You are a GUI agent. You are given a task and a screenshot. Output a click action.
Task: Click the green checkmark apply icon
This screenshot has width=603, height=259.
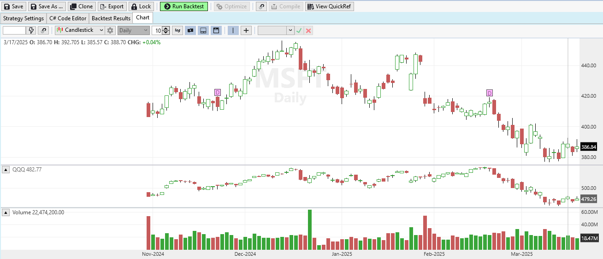pyautogui.click(x=299, y=30)
